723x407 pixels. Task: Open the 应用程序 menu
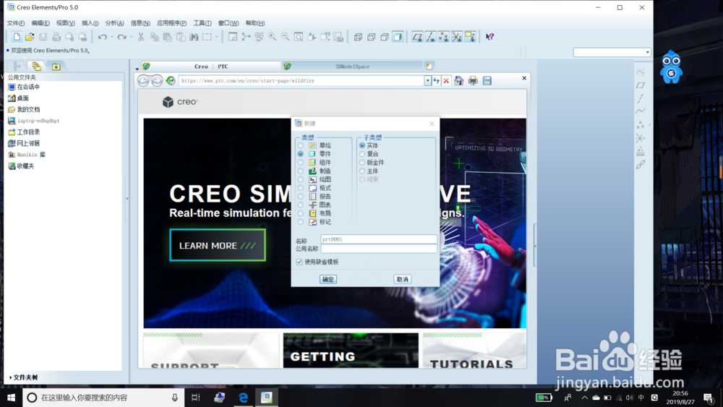pos(171,23)
